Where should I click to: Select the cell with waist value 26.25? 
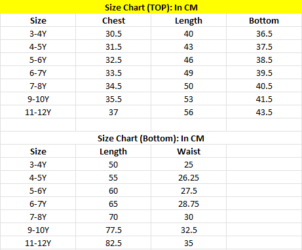point(189,177)
